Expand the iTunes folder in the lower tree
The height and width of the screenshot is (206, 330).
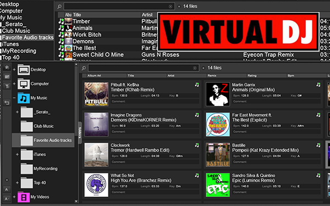click(x=17, y=154)
